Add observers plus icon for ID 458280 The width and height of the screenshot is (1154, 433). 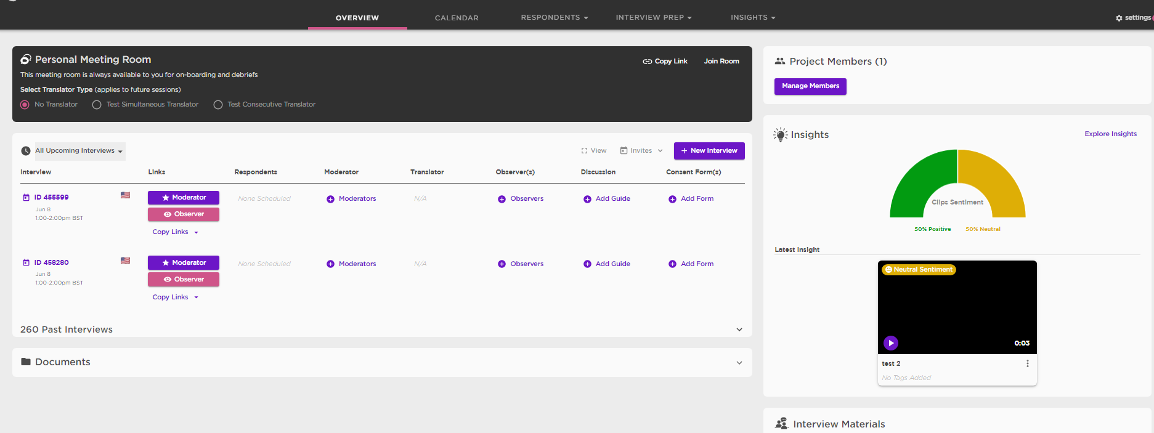(502, 264)
